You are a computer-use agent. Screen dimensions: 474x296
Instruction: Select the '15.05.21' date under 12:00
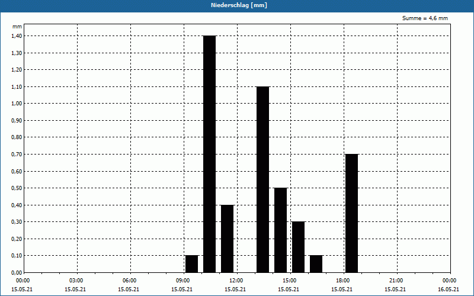pos(235,289)
